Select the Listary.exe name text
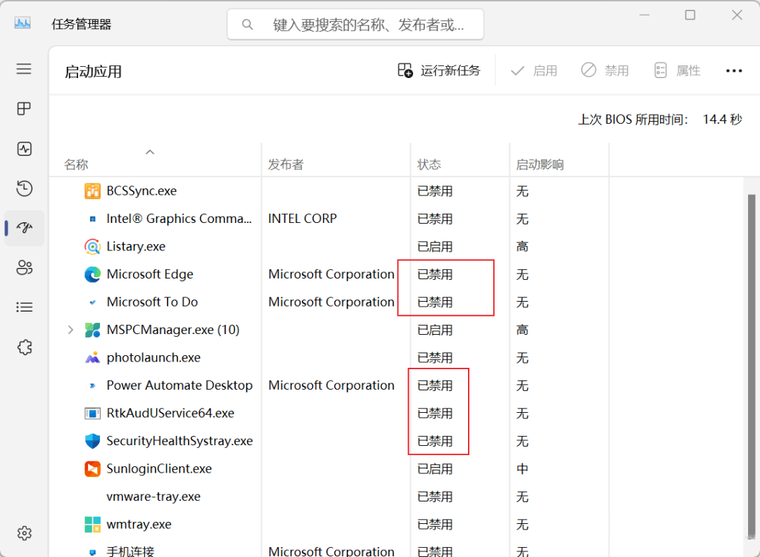760x557 pixels. (136, 247)
